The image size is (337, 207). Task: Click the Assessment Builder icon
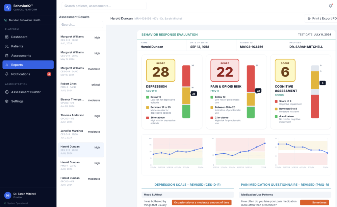[x=7, y=92]
